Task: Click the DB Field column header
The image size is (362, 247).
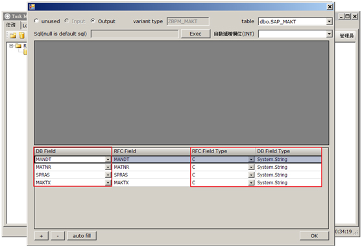Action: [x=73, y=151]
